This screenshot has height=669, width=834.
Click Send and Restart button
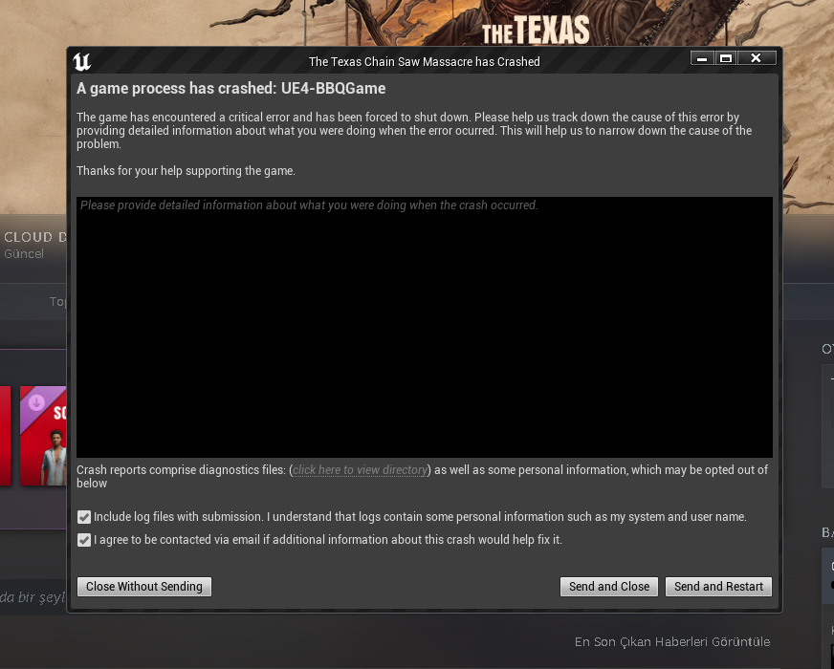[718, 587]
